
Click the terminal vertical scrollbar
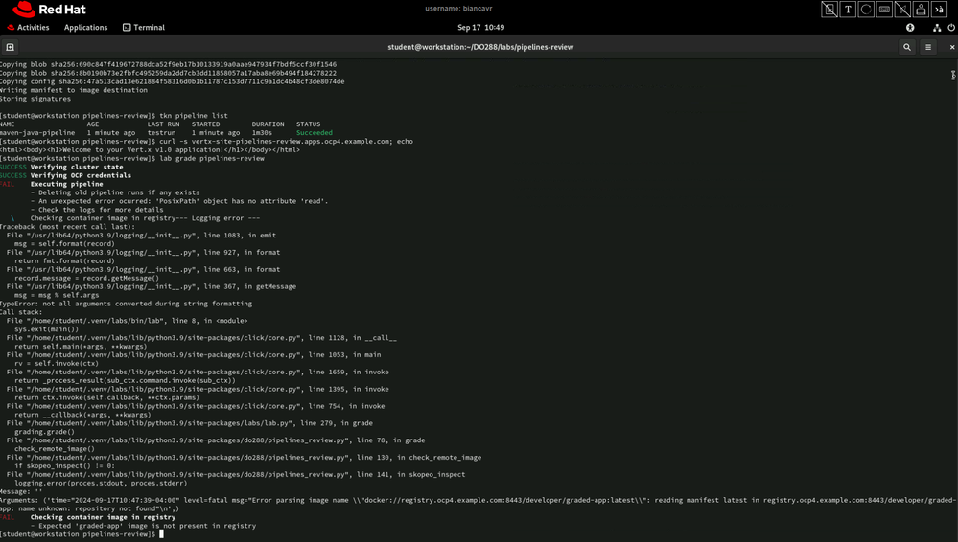(953, 75)
